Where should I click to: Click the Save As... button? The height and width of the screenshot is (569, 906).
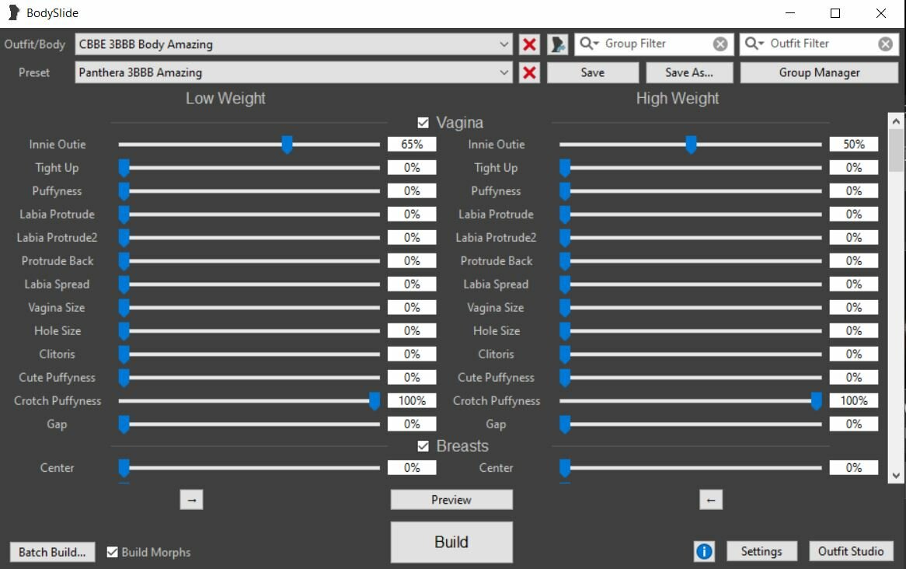[x=689, y=72]
